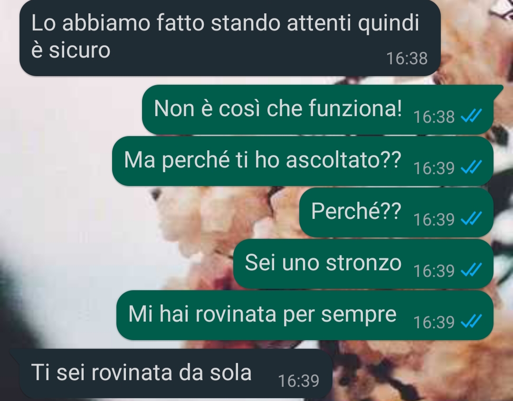Viewport: 513px width, 401px height.
Task: Tap the 16:39 timestamp on 'Ma perché ti ho ascoltato??'
Action: [x=434, y=168]
